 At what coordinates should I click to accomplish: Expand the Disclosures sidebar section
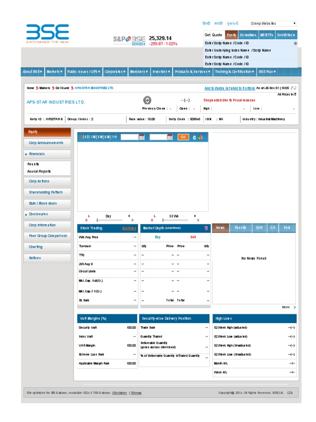point(47,214)
